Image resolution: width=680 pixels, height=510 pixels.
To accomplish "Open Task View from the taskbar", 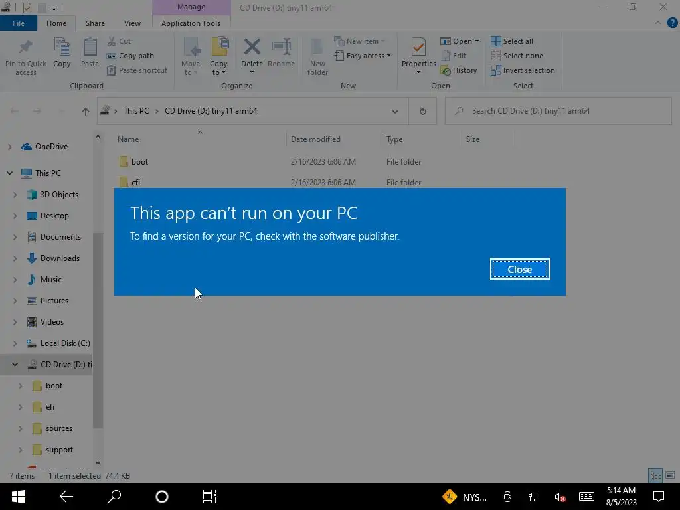I will pyautogui.click(x=209, y=497).
